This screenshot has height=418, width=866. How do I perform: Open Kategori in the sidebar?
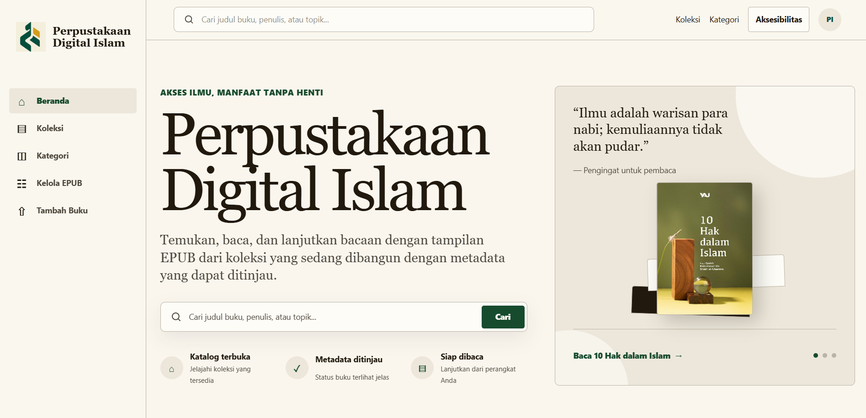73,156
